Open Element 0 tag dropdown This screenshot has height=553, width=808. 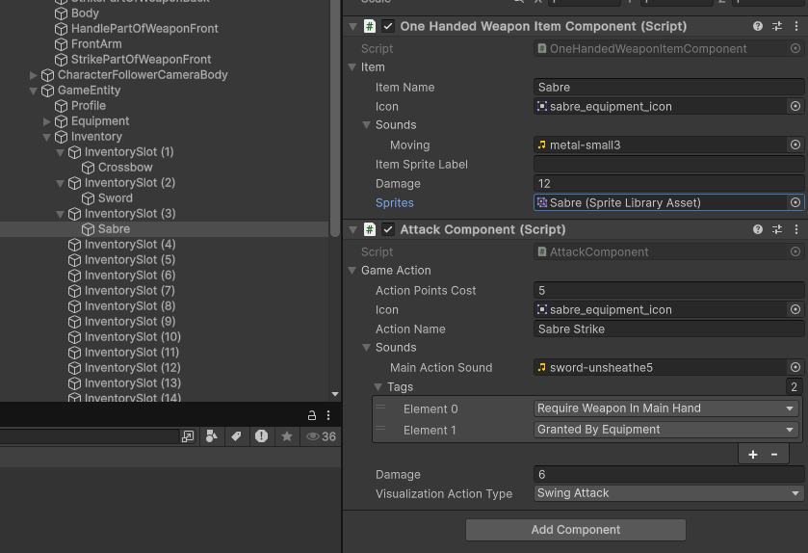665,408
